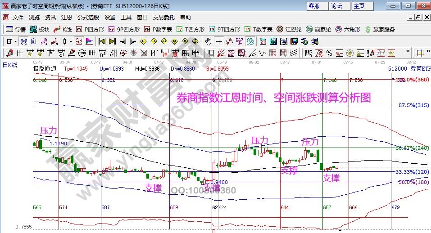Click the percent sign tool icon
431x233 pixels.
[x=329, y=53]
